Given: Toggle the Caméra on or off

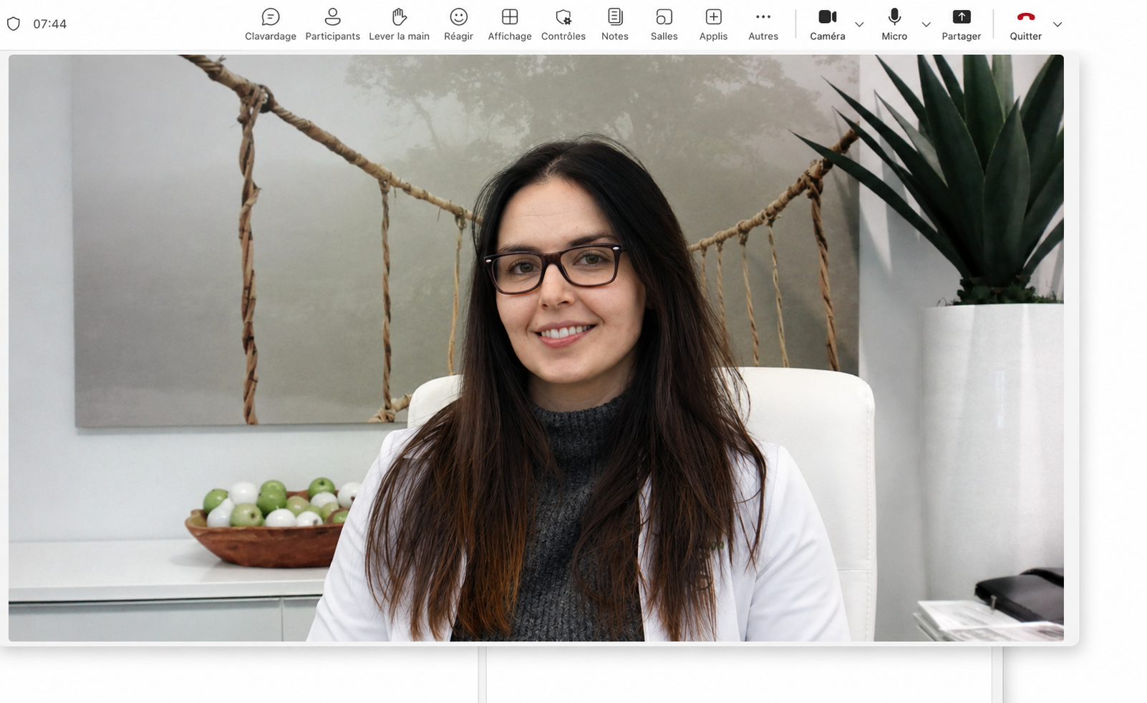Looking at the screenshot, I should point(828,24).
